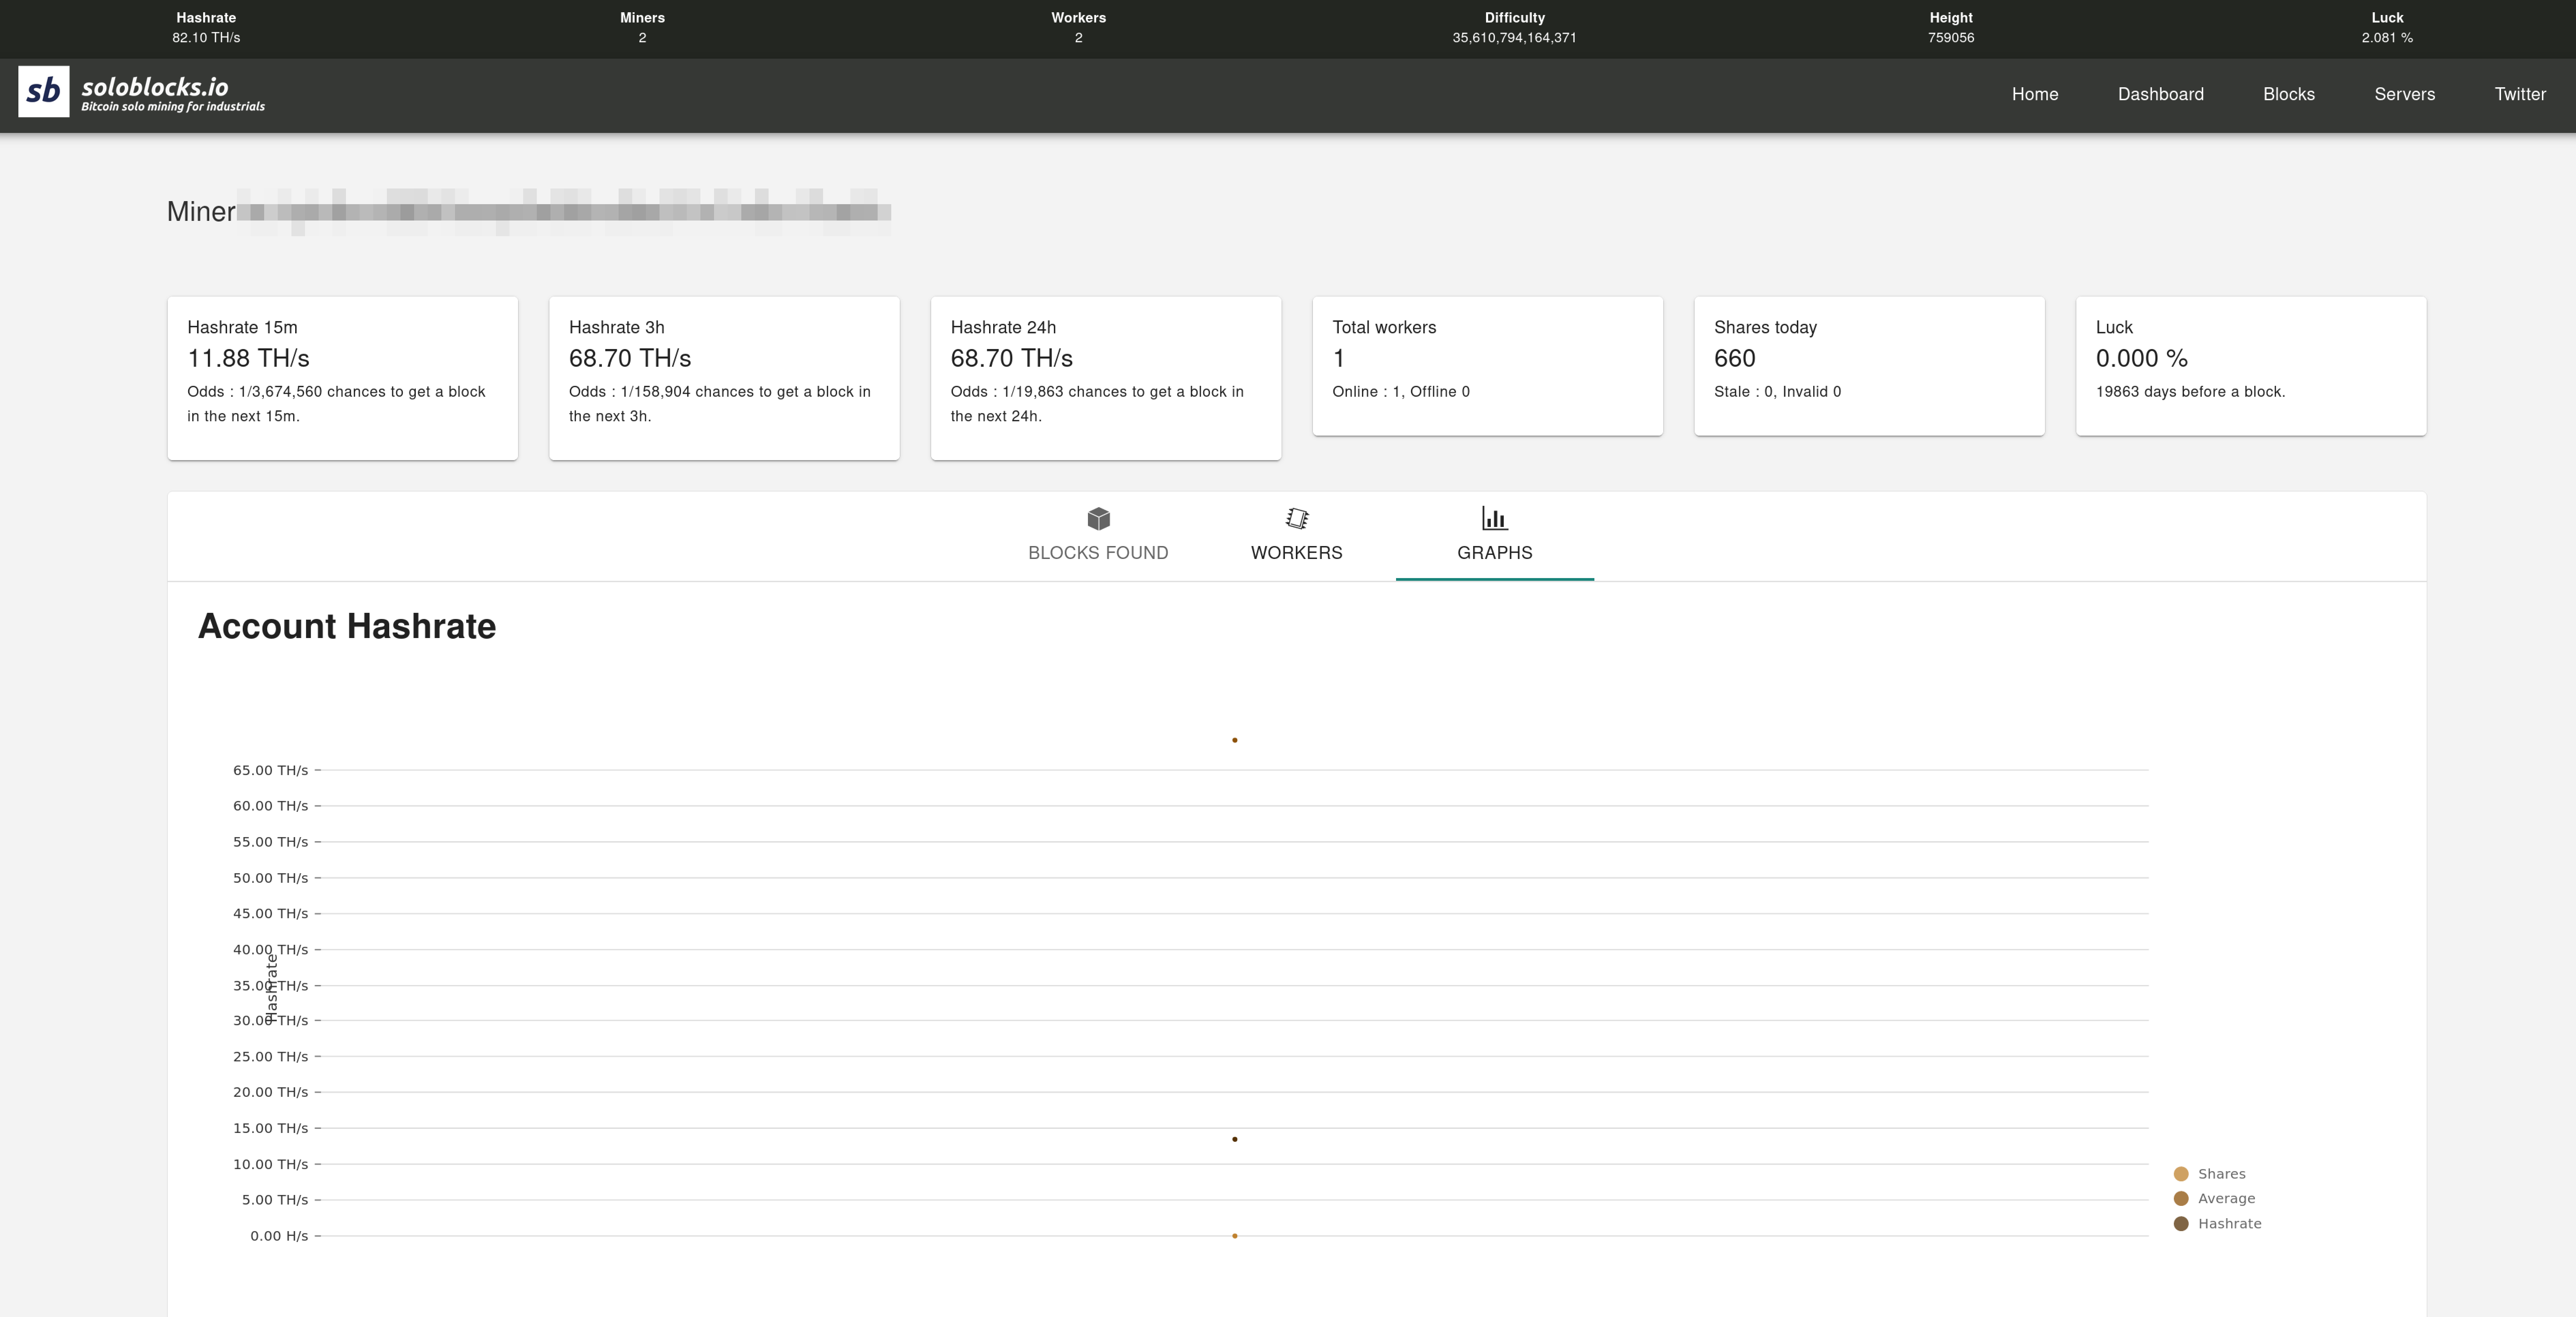The image size is (2576, 1317).
Task: Click the data point on 0.00 H/s line
Action: [x=1235, y=1236]
